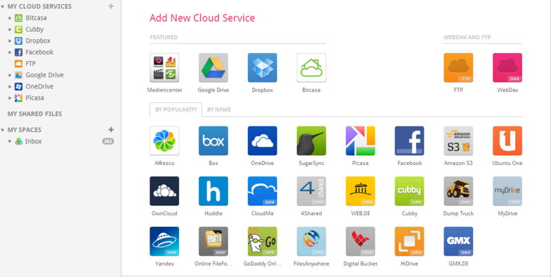
Task: Expand the Cubby tree node arrow
Action: pyautogui.click(x=10, y=30)
